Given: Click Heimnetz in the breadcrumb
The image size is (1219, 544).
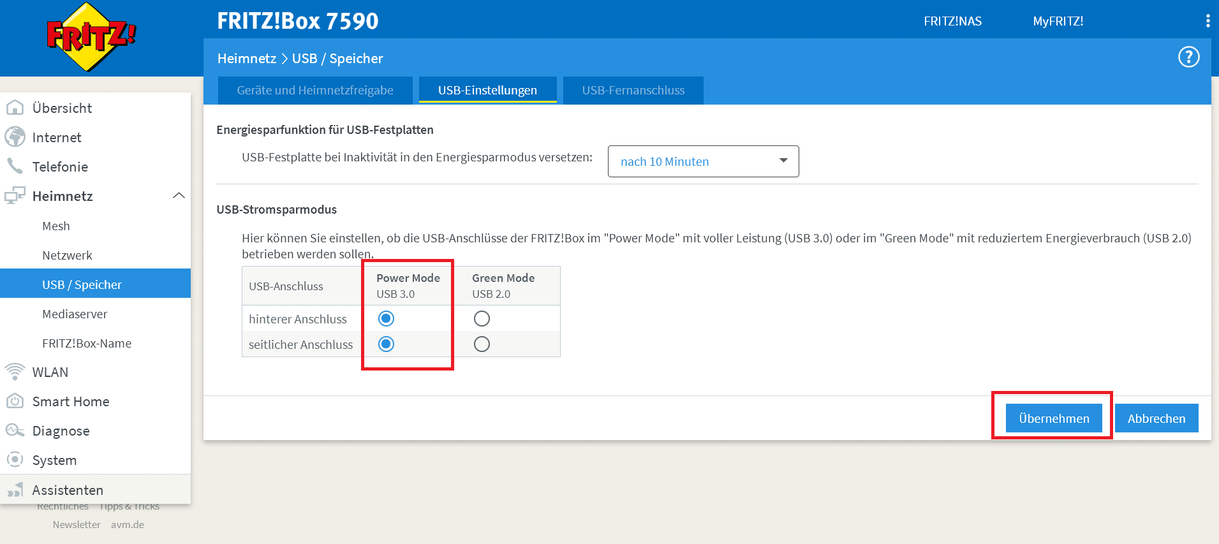Looking at the screenshot, I should tap(247, 58).
